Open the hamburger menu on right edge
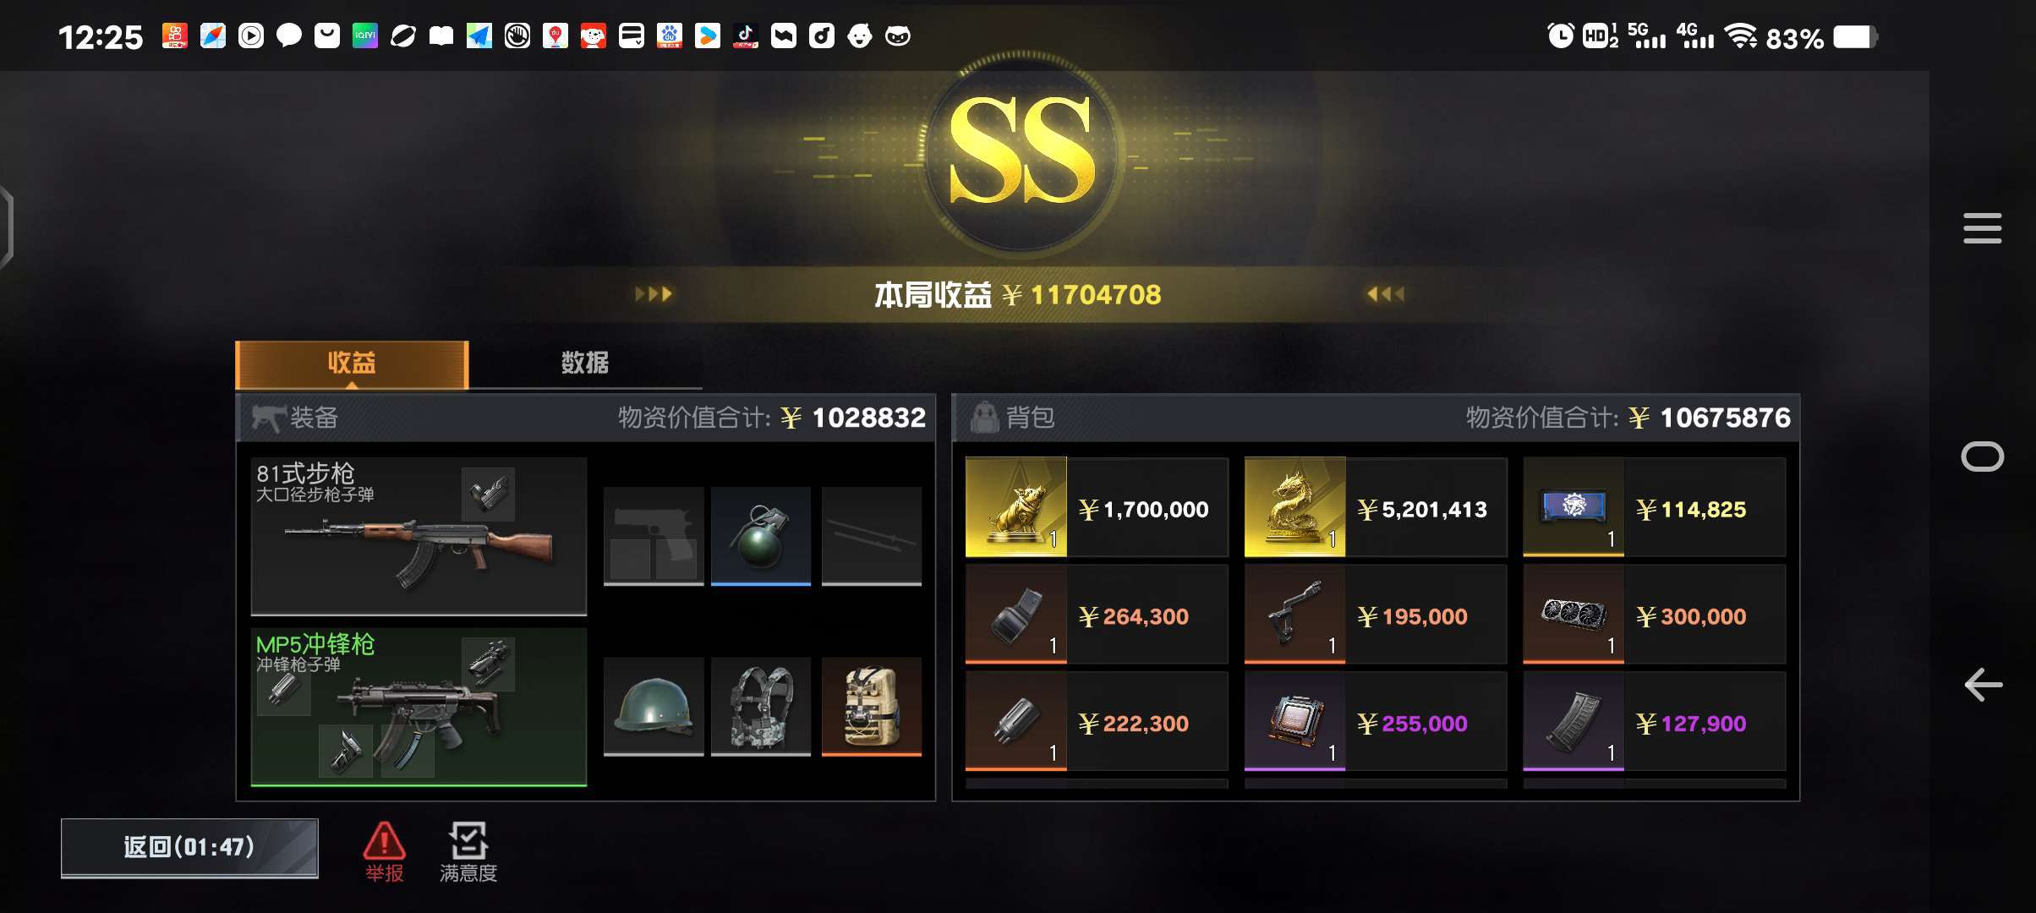This screenshot has height=913, width=2036. pyautogui.click(x=1982, y=228)
